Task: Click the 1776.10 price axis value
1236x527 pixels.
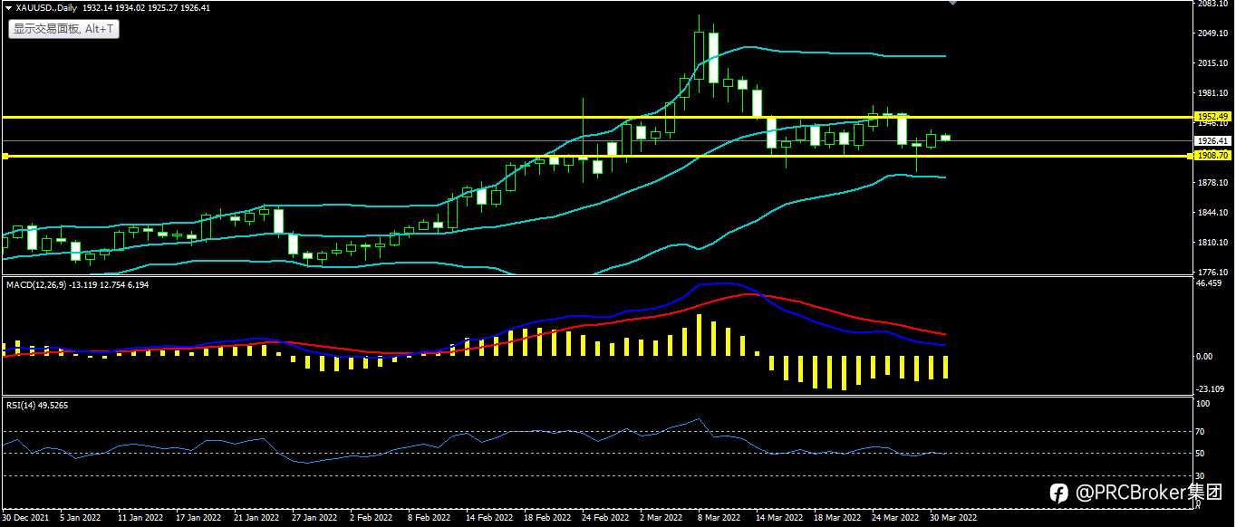Action: coord(1212,272)
